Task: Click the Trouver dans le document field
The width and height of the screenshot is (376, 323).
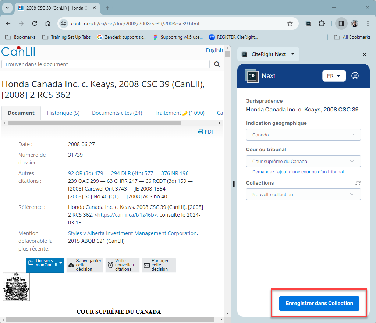Action: pos(106,64)
